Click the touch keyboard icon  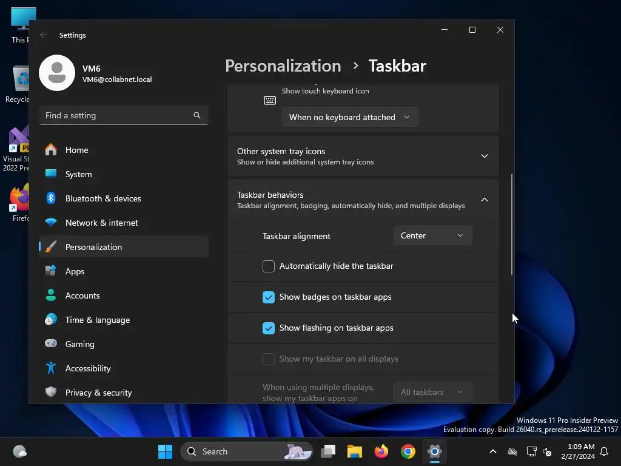[270, 100]
